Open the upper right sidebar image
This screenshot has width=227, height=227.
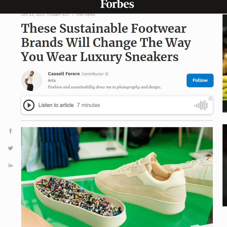225,63
